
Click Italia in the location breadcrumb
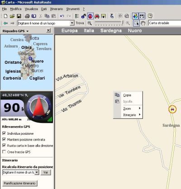click(89, 31)
